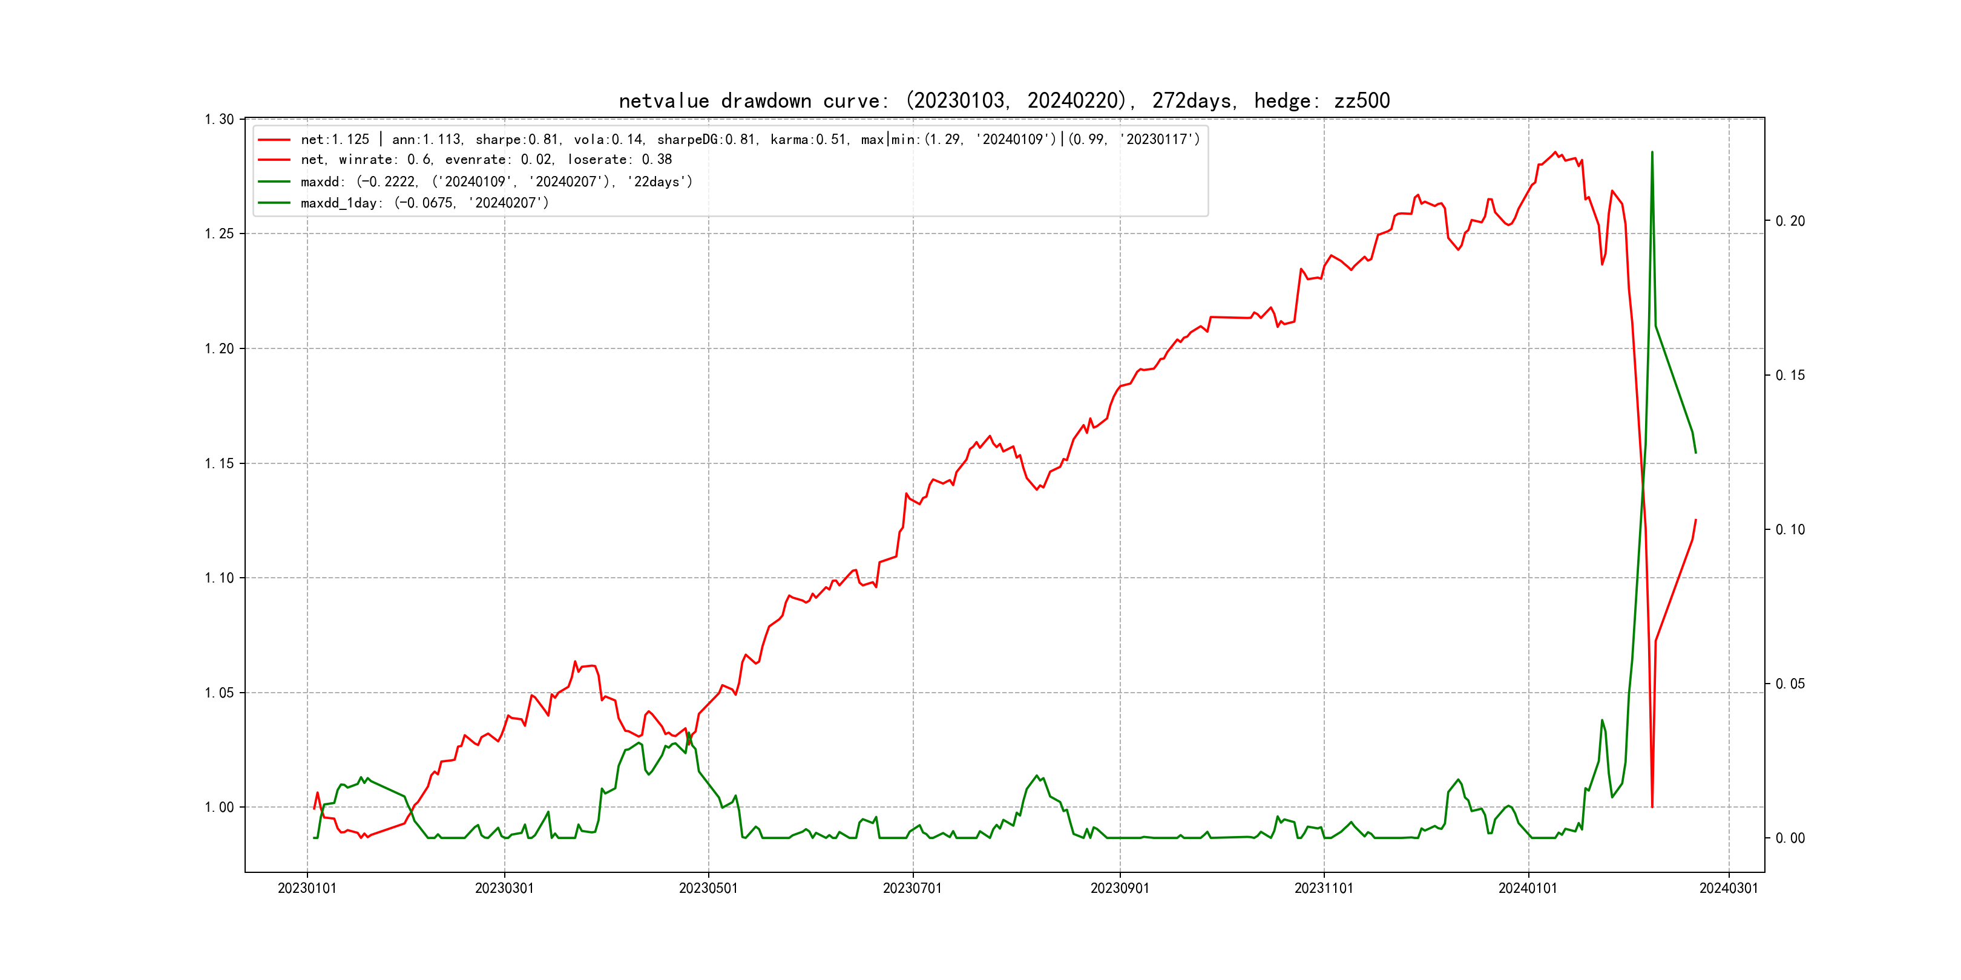Screen dimensions: 1961x980
Task: Click the 20240301 x-axis date label
Action: [1728, 888]
